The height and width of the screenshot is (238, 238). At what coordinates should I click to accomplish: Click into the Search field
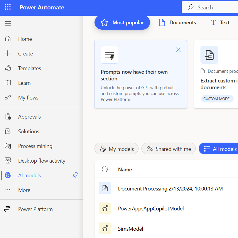click(x=210, y=7)
